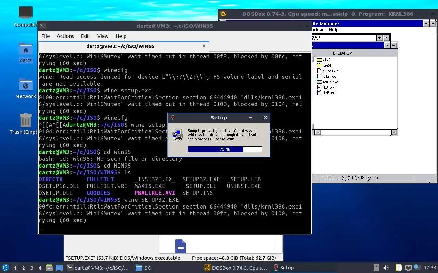Viewport: 438px width, 273px height.
Task: Click 'FULLTILT.WRI' text in terminal listing
Action: pyautogui.click(x=107, y=186)
